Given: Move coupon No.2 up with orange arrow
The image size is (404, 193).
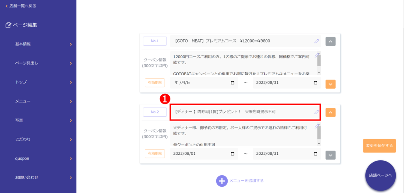Looking at the screenshot, I should [x=330, y=113].
